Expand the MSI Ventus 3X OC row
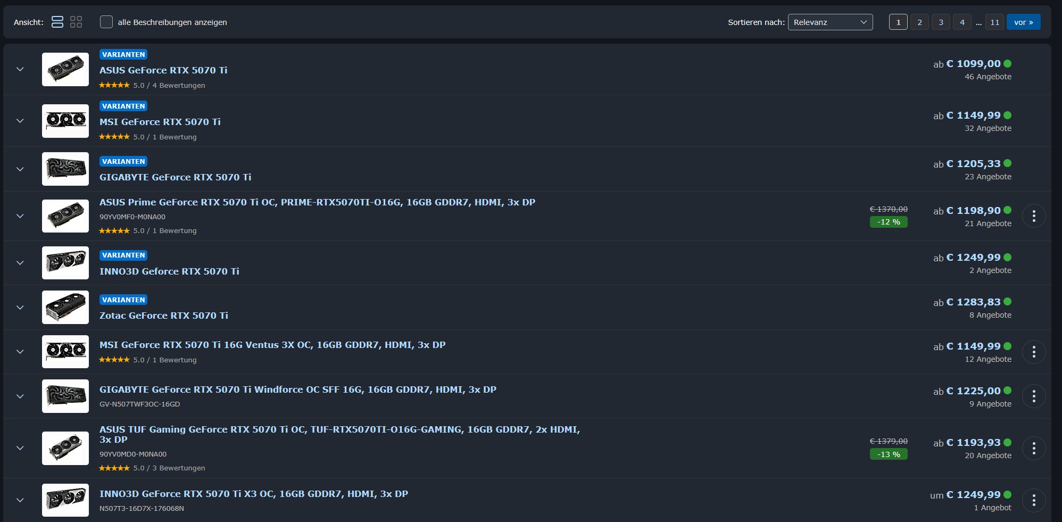The height and width of the screenshot is (522, 1062). tap(20, 352)
